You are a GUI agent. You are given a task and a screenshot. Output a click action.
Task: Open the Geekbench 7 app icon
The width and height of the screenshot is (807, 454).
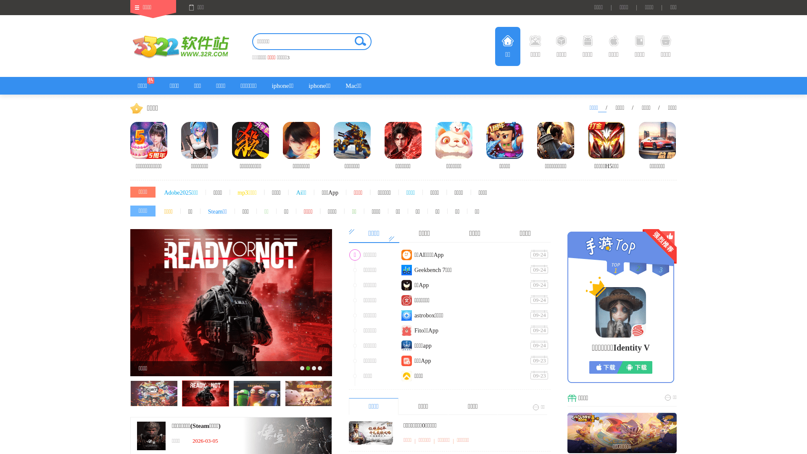coord(406,270)
